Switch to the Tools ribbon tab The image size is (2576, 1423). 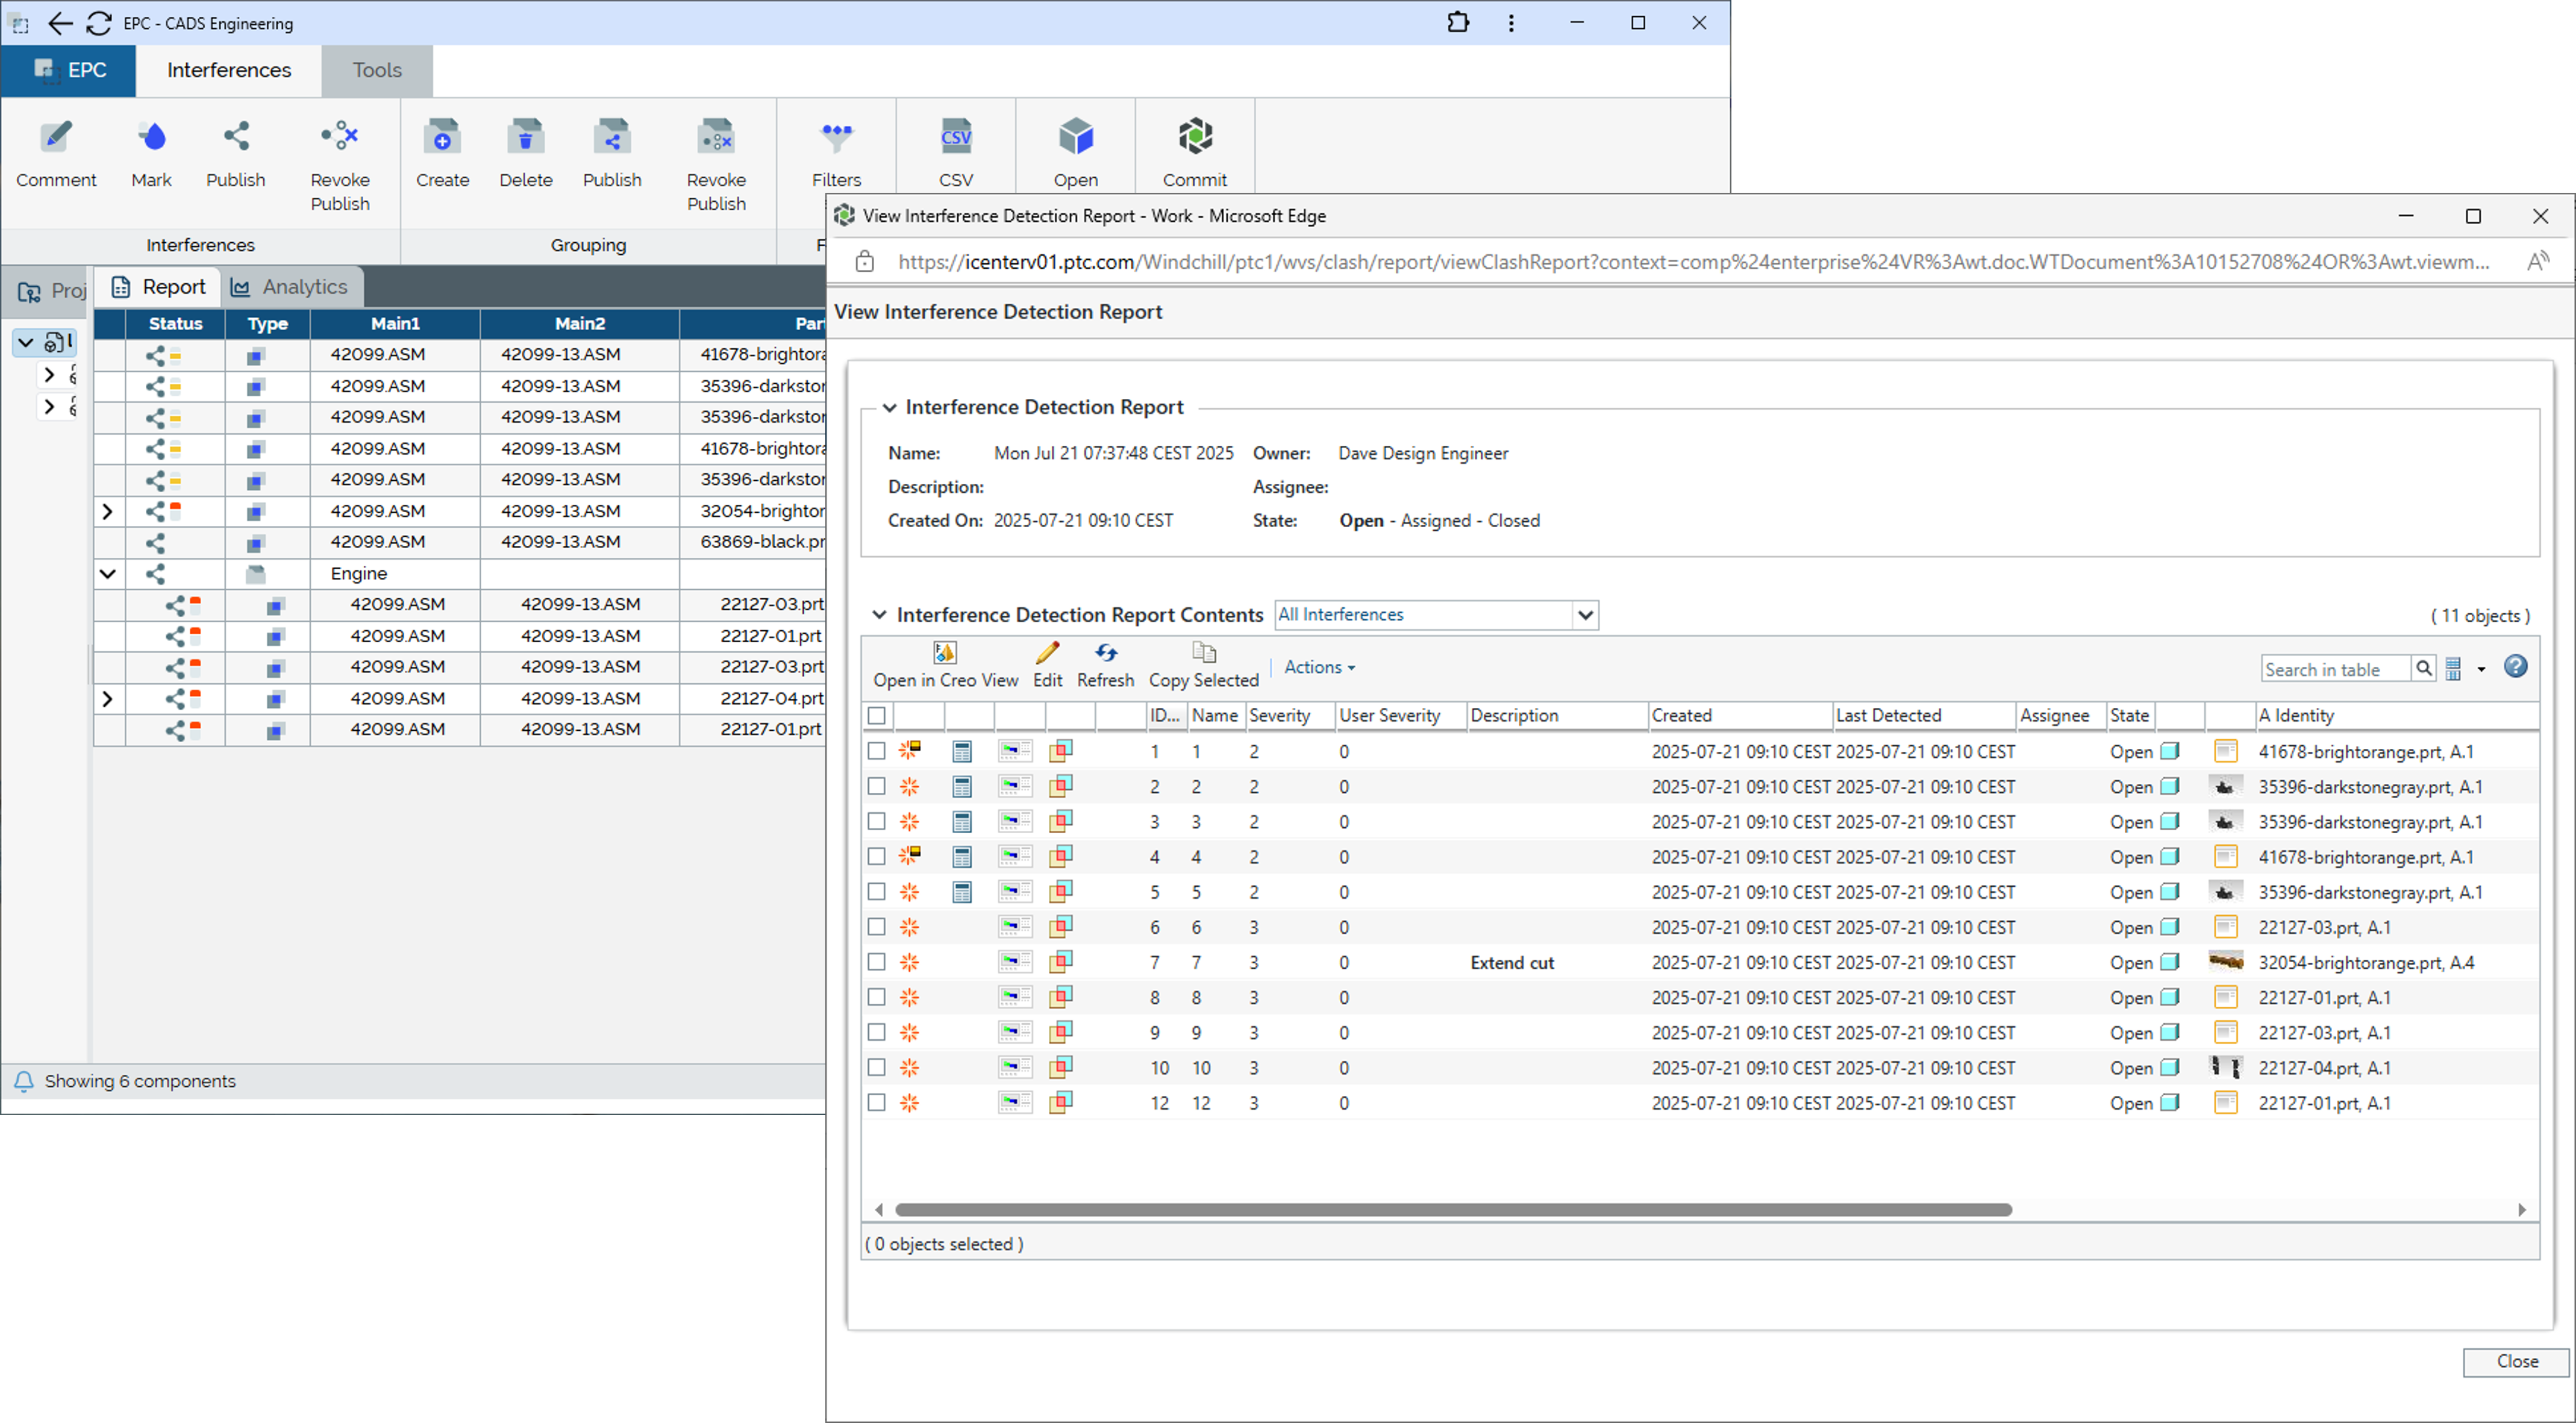click(x=377, y=70)
